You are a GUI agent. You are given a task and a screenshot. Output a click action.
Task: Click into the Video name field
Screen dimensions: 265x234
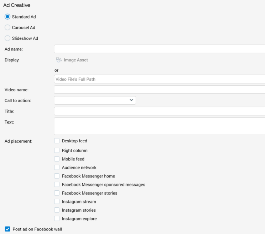click(159, 89)
